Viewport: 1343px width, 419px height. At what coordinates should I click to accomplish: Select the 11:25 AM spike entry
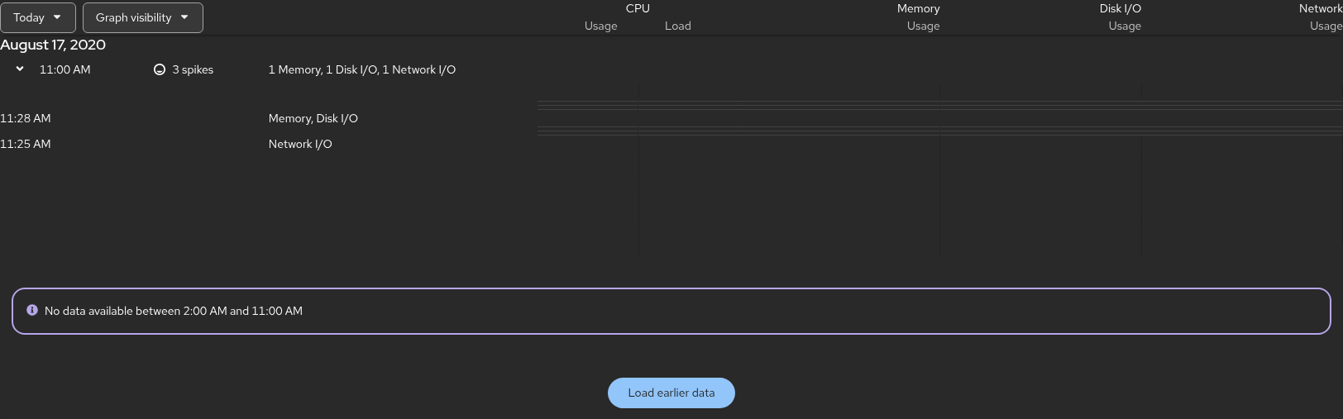pyautogui.click(x=26, y=144)
